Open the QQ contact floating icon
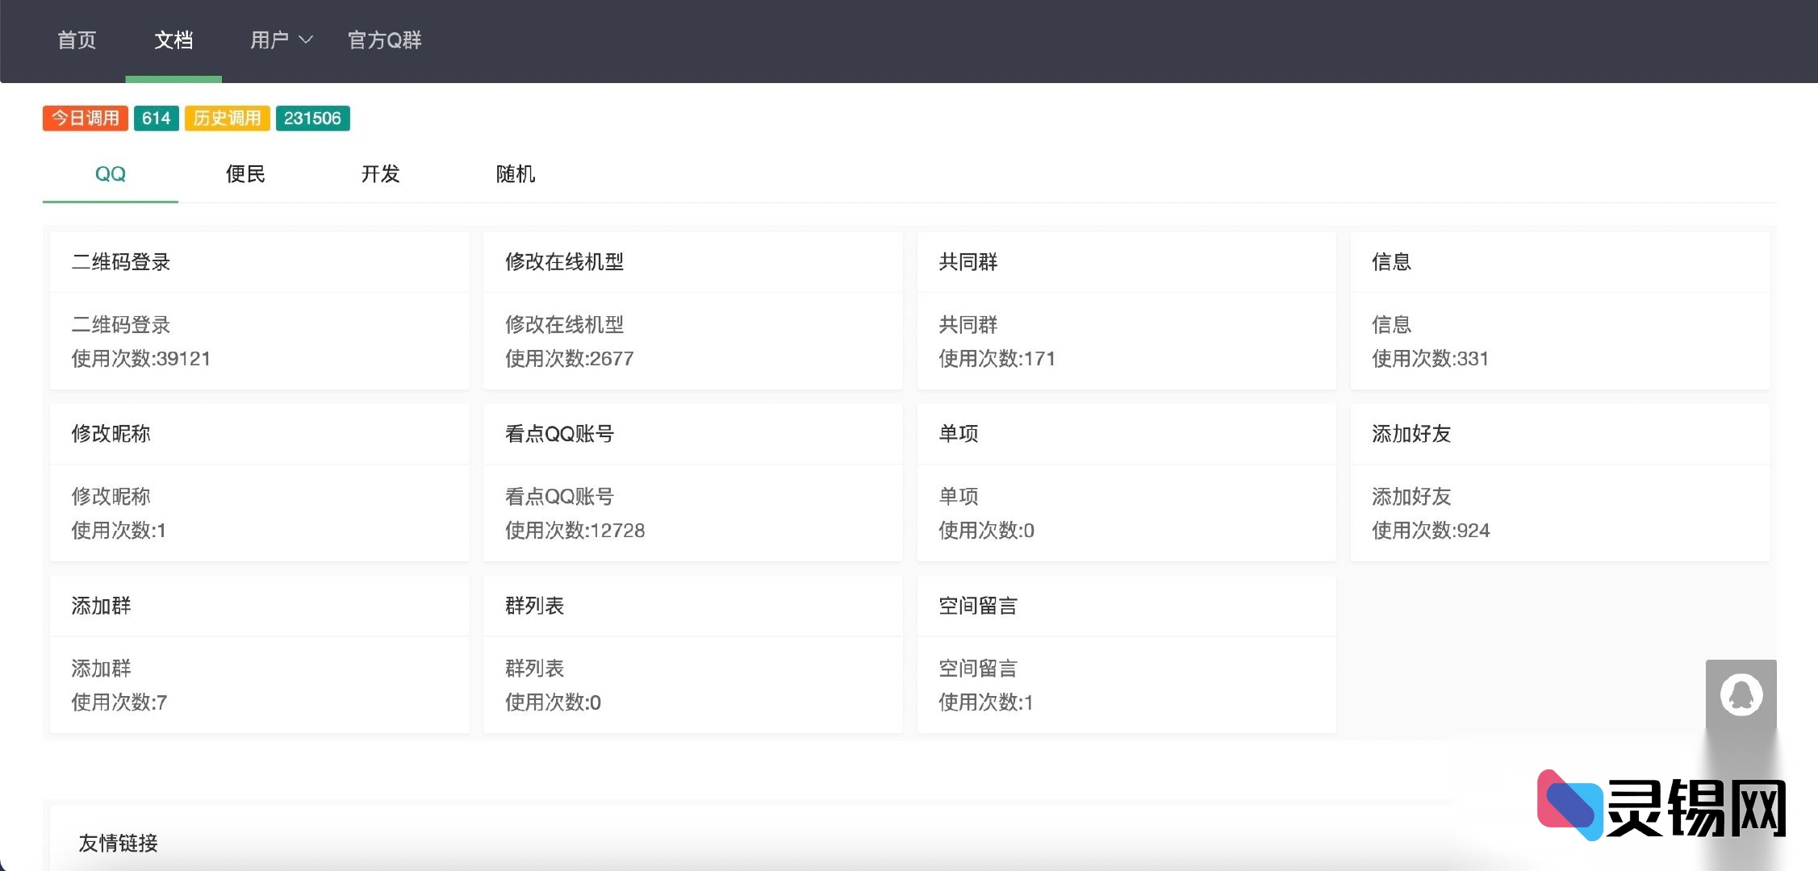 click(1741, 694)
